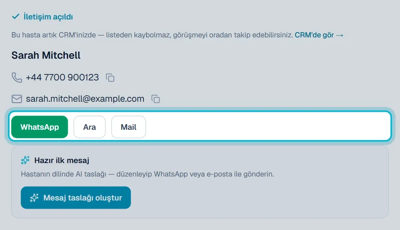400x230 pixels.
Task: Click the envelope icon beside the email
Action: 17,99
